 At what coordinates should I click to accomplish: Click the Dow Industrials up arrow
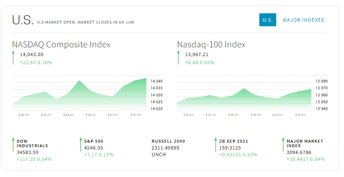pyautogui.click(x=13, y=145)
